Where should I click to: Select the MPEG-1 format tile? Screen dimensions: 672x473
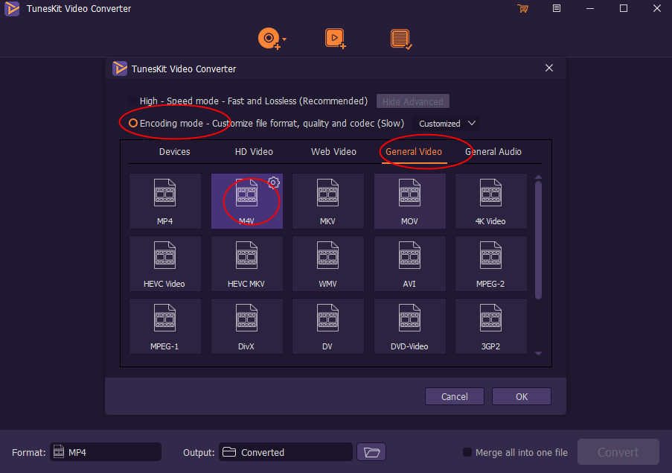coord(165,326)
